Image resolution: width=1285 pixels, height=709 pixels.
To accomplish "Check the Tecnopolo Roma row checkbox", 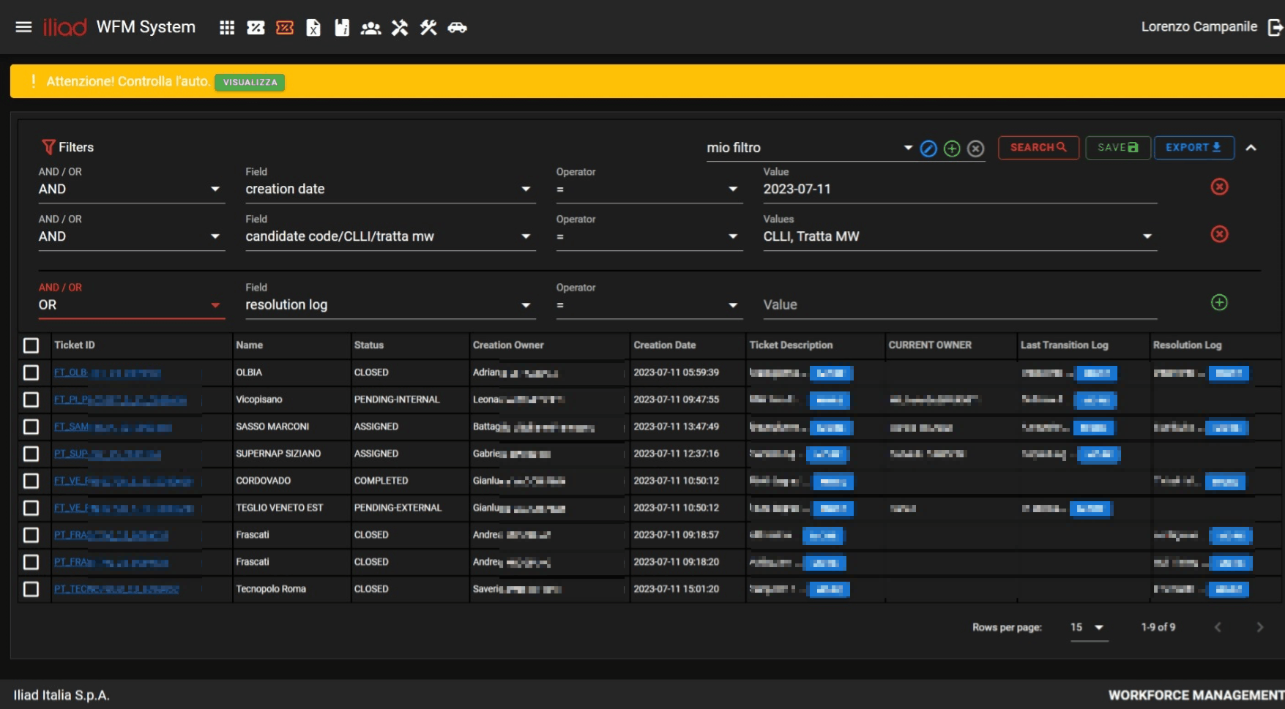I will point(31,589).
